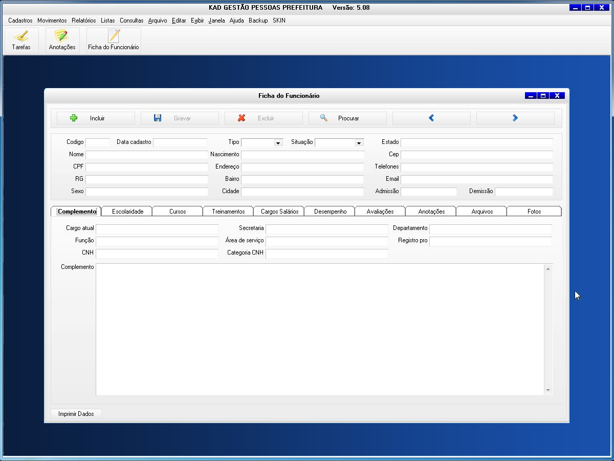Switch to the Cursos tab
The height and width of the screenshot is (461, 614).
(x=178, y=212)
